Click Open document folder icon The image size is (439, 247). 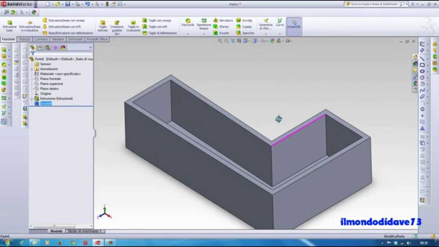[58, 4]
